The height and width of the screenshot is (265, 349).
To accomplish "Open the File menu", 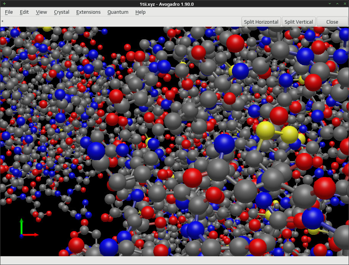I will coord(9,12).
